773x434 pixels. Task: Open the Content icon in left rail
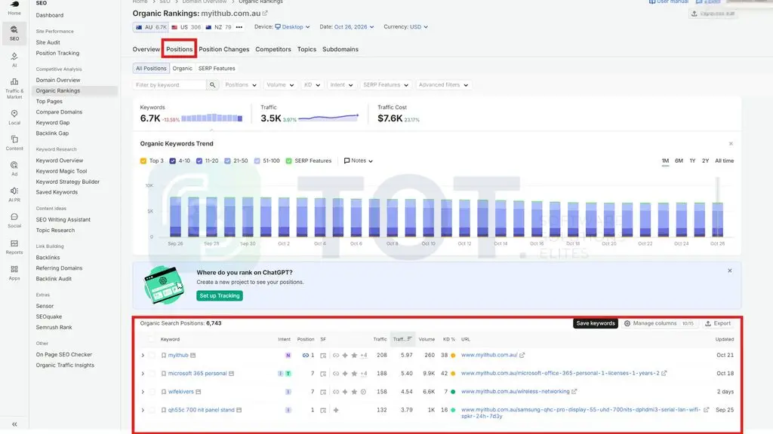[14, 139]
